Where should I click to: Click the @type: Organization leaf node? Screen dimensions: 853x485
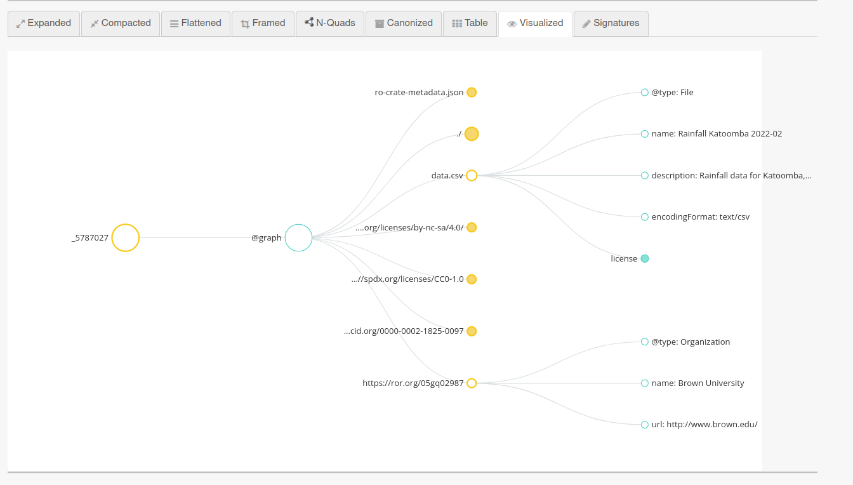(x=645, y=342)
